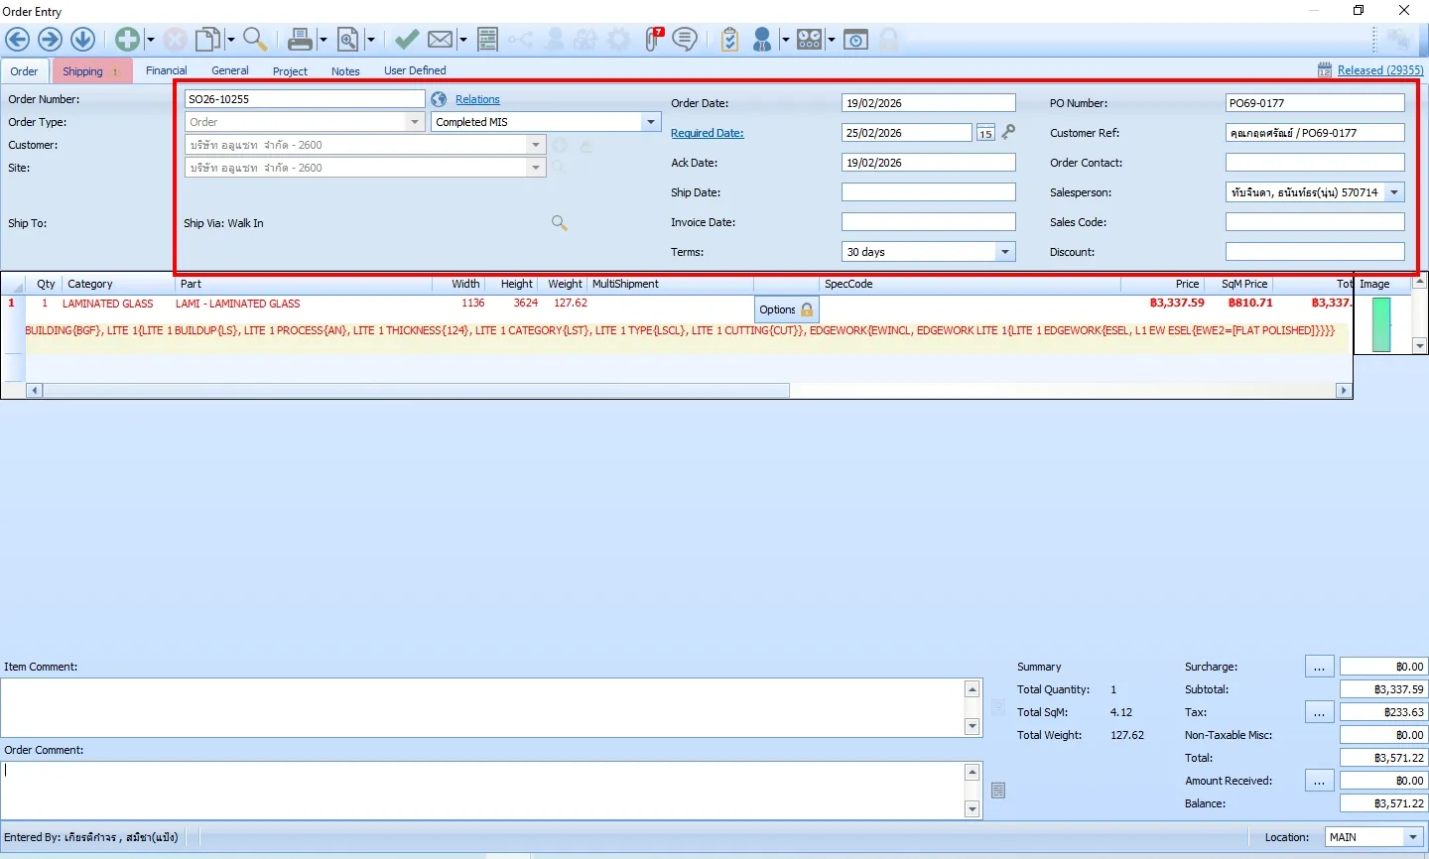Open print preview document icon
1429x859 pixels.
coord(348,40)
